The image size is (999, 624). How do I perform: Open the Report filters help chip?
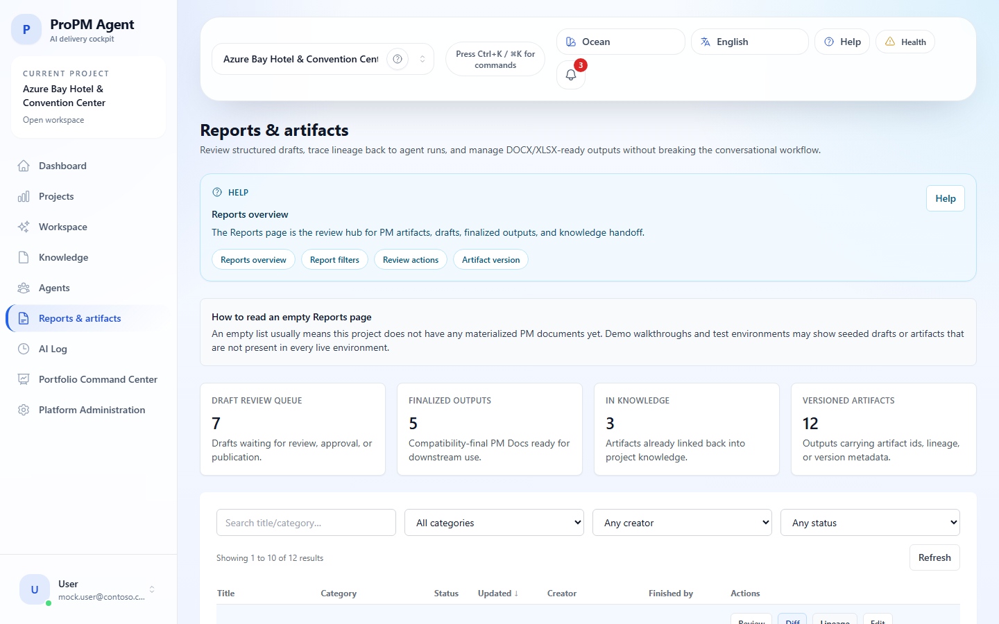coord(334,259)
